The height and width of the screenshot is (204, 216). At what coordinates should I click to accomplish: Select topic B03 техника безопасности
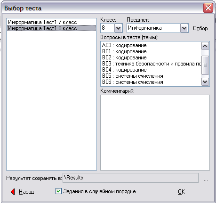pos(151,64)
